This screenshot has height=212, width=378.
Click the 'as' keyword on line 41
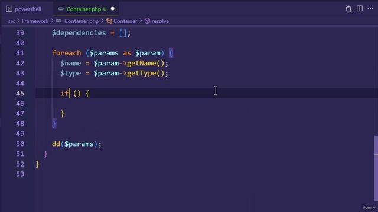[x=127, y=53]
